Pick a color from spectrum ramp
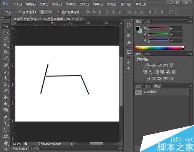 point(159,48)
